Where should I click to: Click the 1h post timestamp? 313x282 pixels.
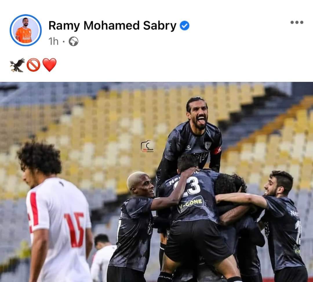coord(54,41)
